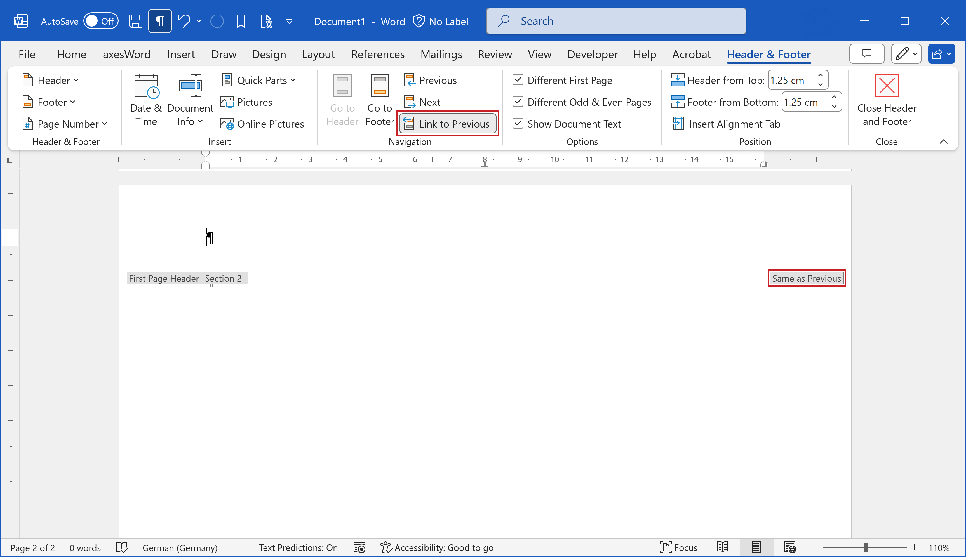The image size is (966, 557).
Task: Switch to the References tab
Action: (x=377, y=54)
